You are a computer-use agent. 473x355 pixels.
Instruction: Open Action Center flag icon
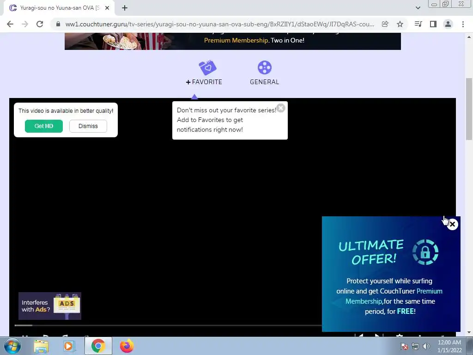click(x=404, y=346)
